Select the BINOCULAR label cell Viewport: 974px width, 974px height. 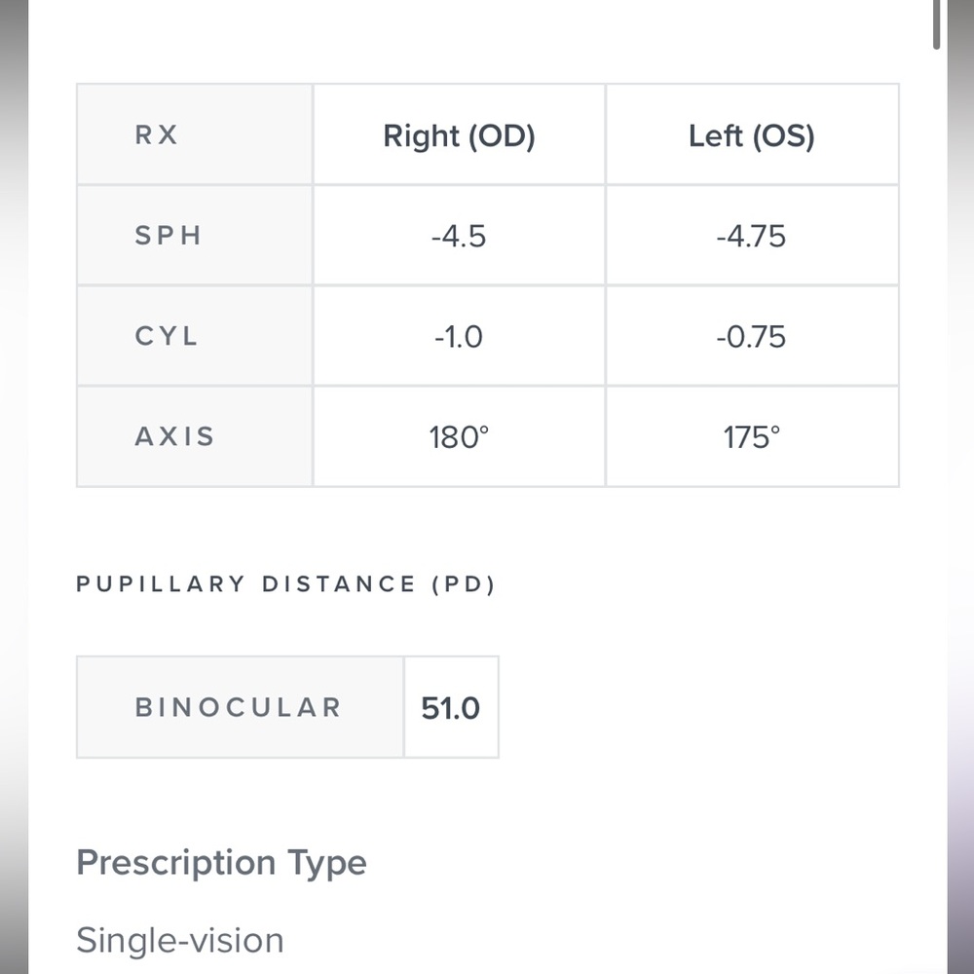[240, 707]
